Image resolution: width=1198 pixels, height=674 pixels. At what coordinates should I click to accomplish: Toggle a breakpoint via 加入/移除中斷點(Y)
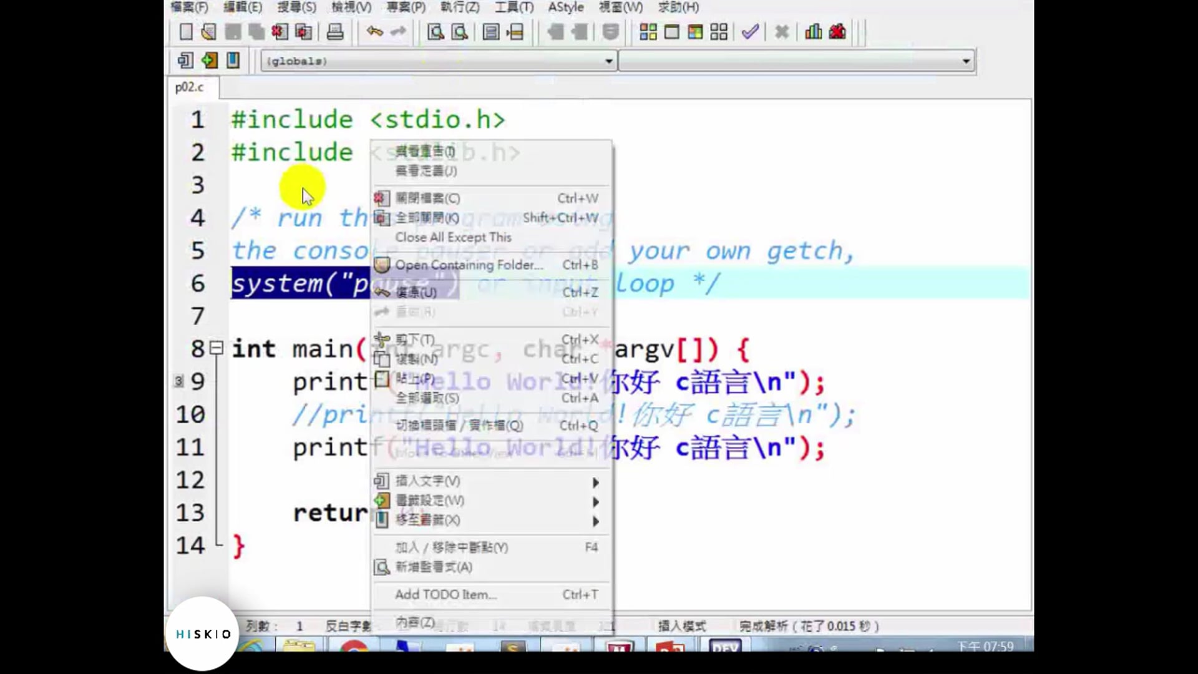(450, 547)
